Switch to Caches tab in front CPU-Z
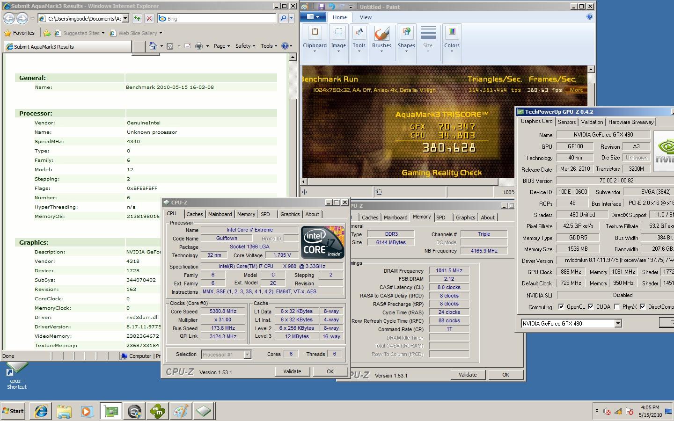 coord(194,214)
